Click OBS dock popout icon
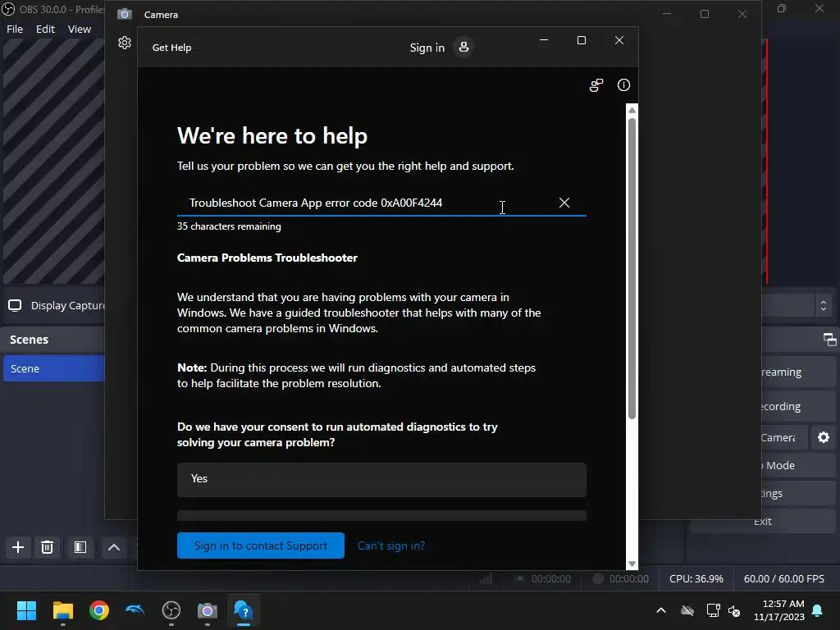Screen dimensions: 840x630 [829, 339]
